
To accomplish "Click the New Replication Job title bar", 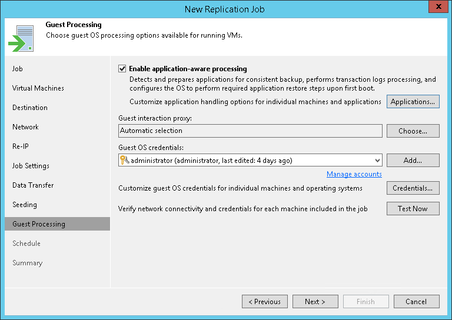I will pyautogui.click(x=225, y=9).
